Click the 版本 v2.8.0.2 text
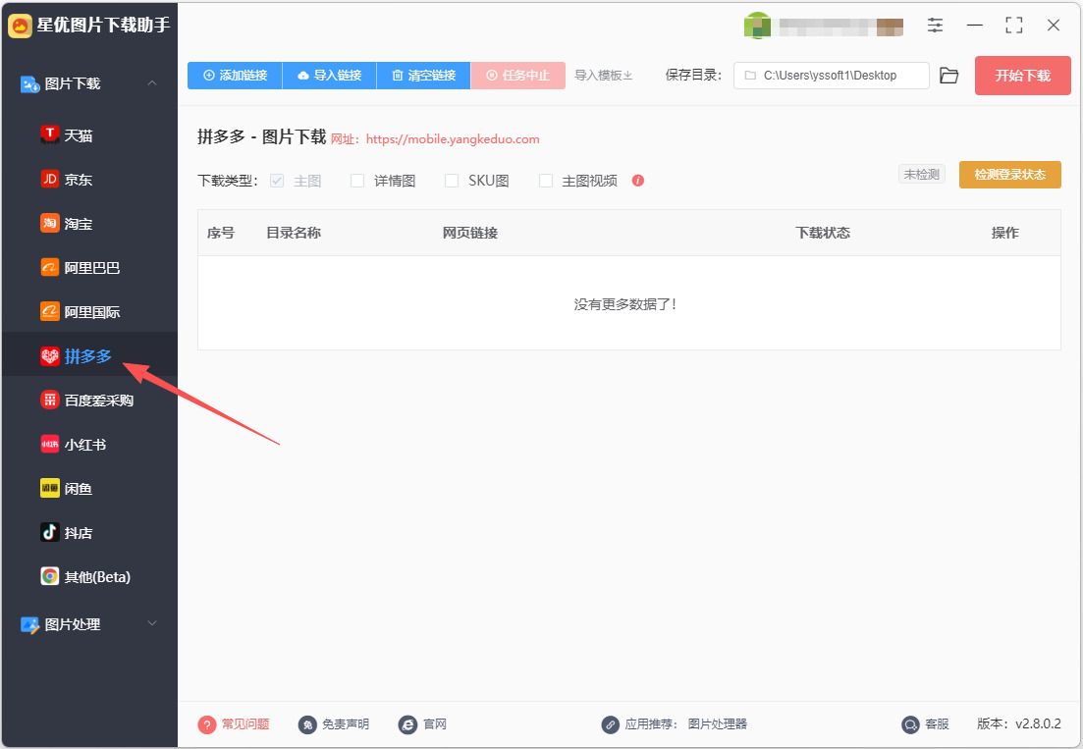 1019,723
